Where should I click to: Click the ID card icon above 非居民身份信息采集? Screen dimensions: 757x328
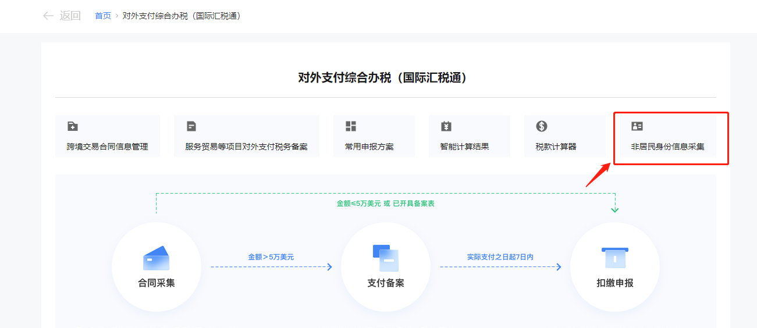[x=637, y=126]
